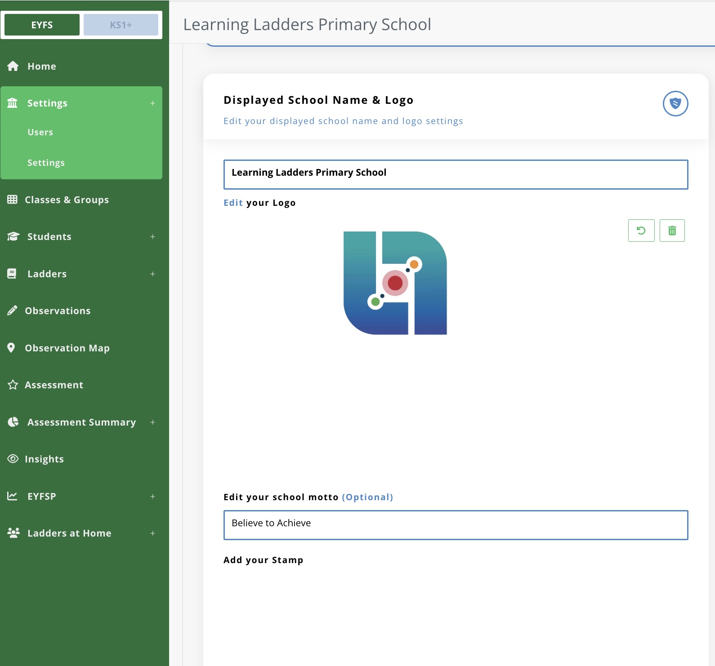This screenshot has width=715, height=666.
Task: Open Users under Settings
Action: click(x=40, y=132)
